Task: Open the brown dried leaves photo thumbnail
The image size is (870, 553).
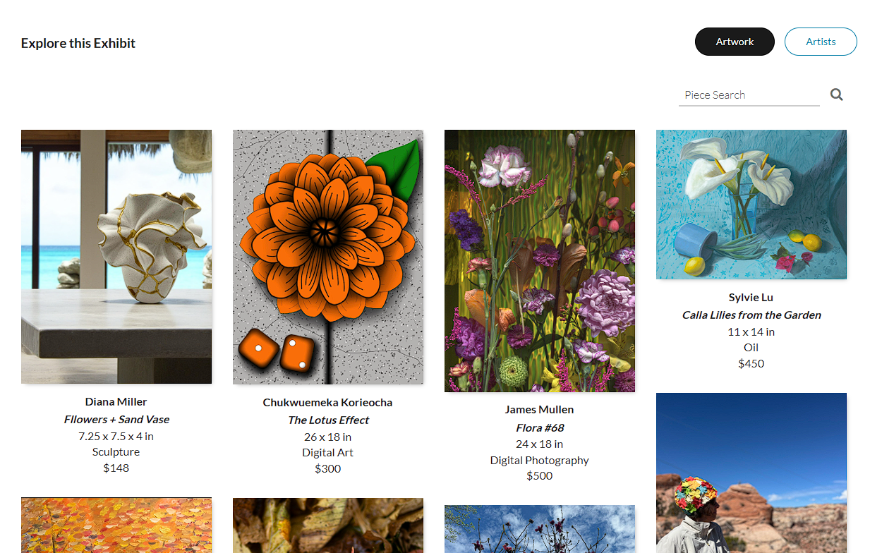Action: point(328,525)
